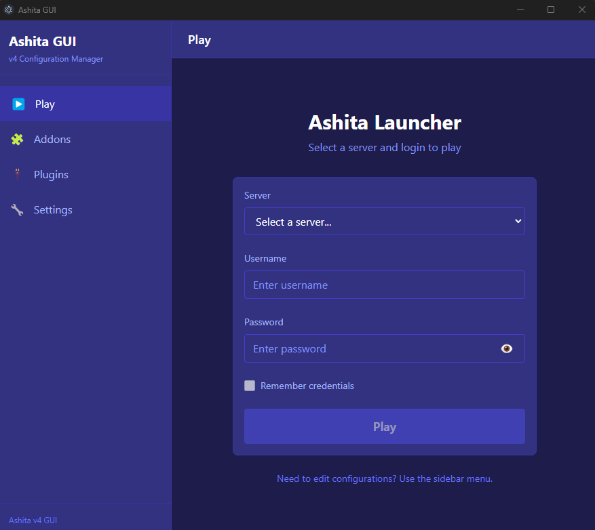Open the Select a server dropdown
The width and height of the screenshot is (595, 530).
[384, 222]
